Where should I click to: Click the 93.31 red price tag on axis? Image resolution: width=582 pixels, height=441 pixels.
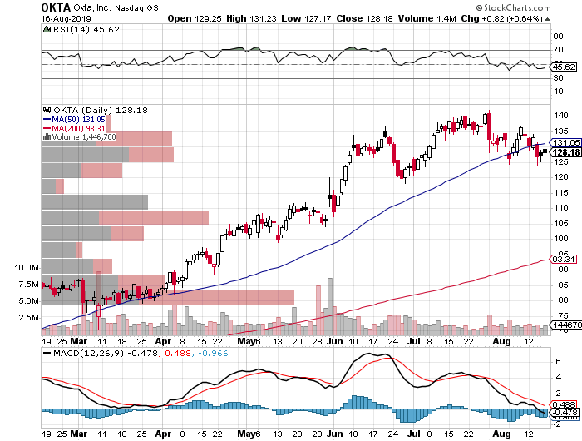[x=563, y=260]
